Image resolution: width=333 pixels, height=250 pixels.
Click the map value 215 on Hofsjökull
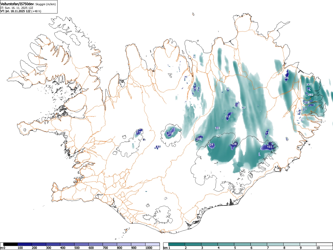click(171, 134)
